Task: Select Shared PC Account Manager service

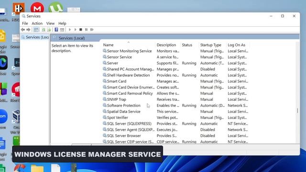Action: pos(131,69)
